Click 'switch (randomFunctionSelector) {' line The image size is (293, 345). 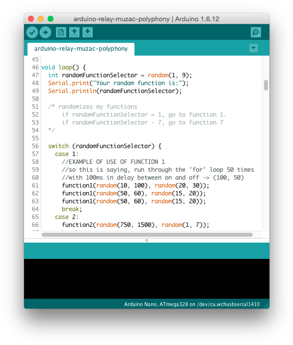pyautogui.click(x=105, y=146)
